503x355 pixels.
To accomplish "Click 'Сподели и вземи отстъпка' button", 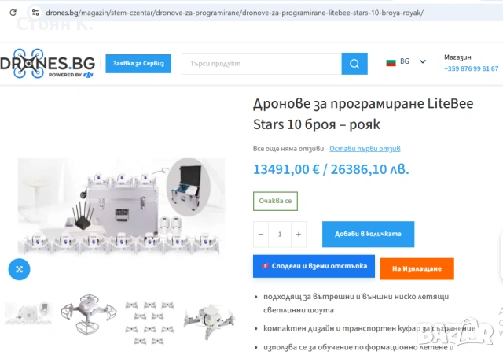I will [x=314, y=266].
